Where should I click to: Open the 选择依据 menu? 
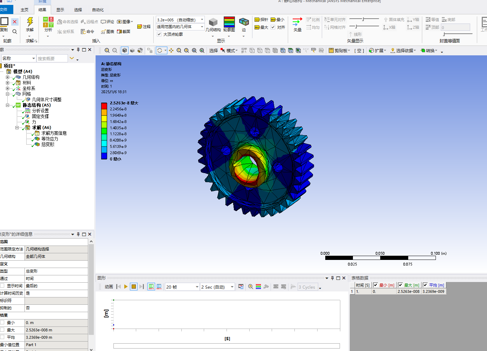pos(403,50)
